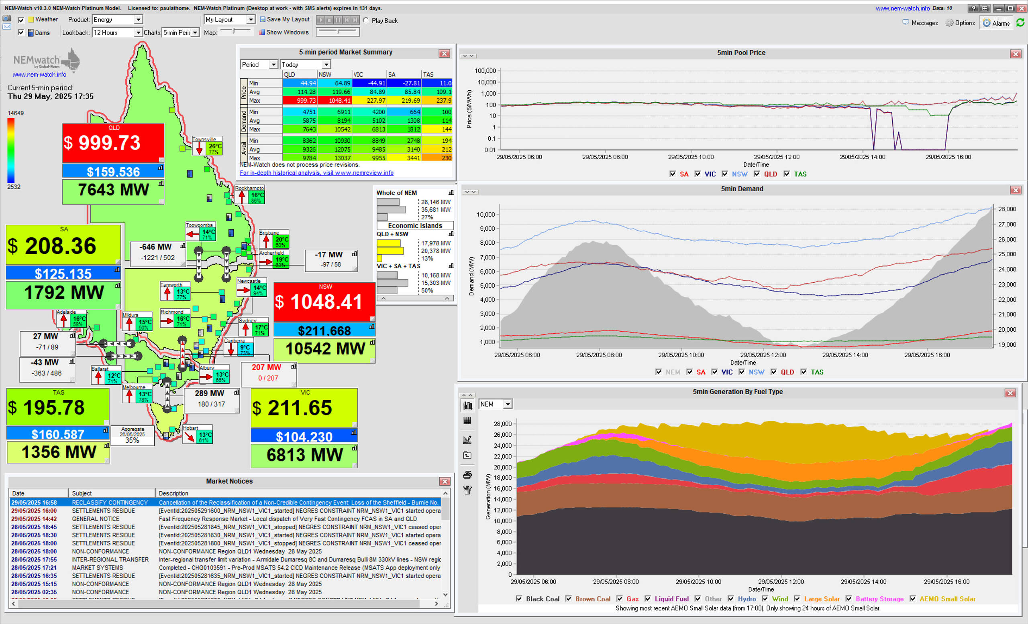The width and height of the screenshot is (1028, 624).
Task: Collapse the 5min Demand panel chevrons
Action: [470, 192]
